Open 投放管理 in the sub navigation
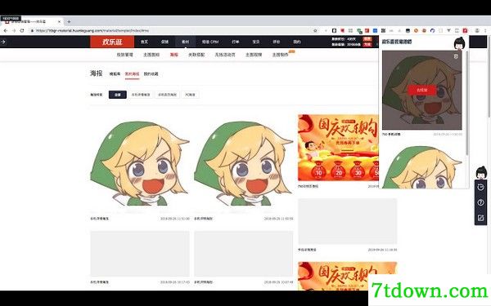Viewport: 491px width, 306px height. click(124, 55)
